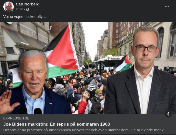Image resolution: width=176 pixels, height=135 pixels.
Task: Click the PIZZA awning sign in image
Action: tap(25, 43)
